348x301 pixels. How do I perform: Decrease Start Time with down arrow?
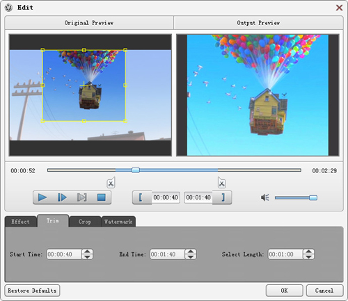87,257
